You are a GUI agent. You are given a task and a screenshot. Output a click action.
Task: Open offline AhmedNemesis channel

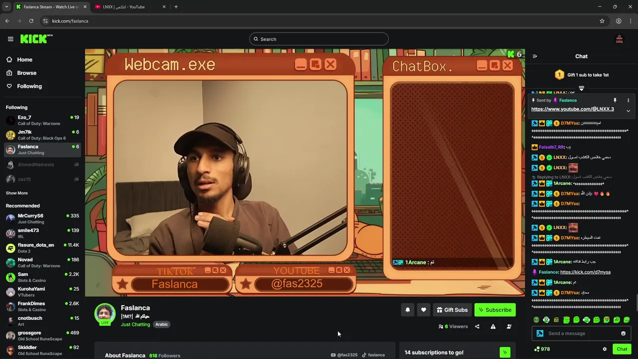click(x=42, y=165)
